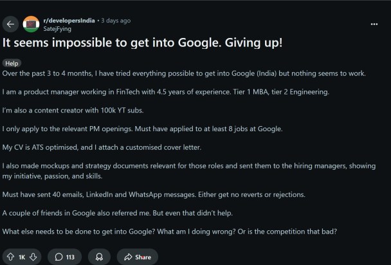Image resolution: width=391 pixels, height=265 pixels.
Task: Visit the SatejFying user profile
Action: [x=57, y=29]
